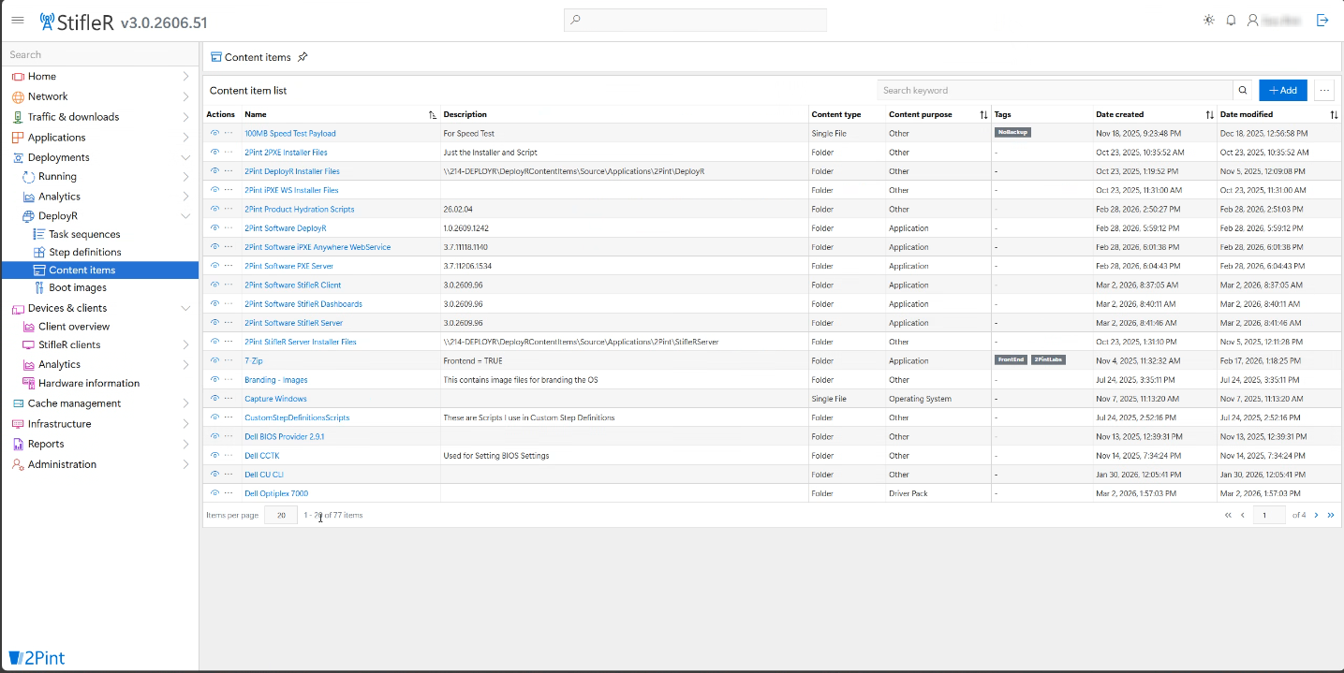Click eye icon for Dell CU CLI row

tap(214, 474)
